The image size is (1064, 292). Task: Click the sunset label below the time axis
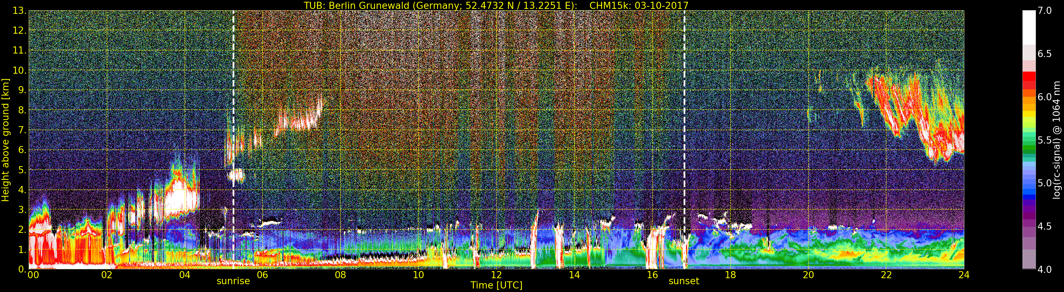(684, 281)
